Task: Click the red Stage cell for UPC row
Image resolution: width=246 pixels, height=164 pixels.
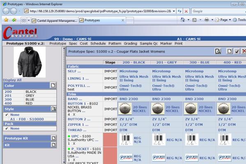Action: click(110, 140)
